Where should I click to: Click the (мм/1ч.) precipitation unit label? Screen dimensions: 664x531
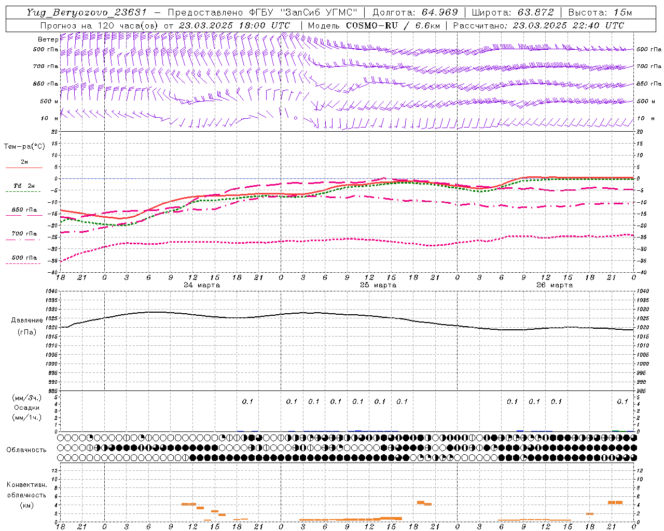click(x=27, y=417)
